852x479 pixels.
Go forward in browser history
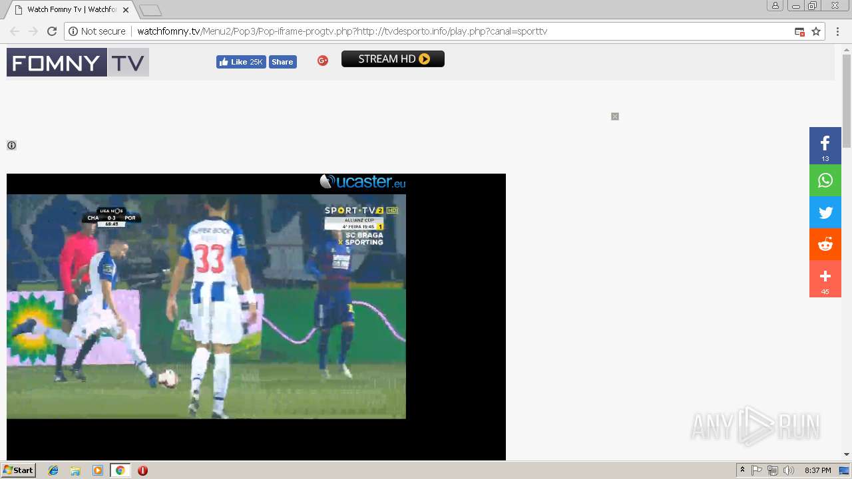(x=33, y=31)
